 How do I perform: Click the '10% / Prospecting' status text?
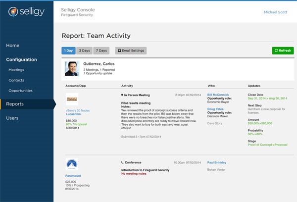click(x=77, y=185)
